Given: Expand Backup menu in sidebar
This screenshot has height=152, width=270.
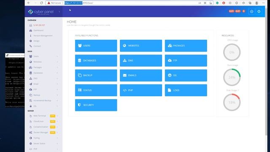Looking at the screenshot, I should coord(43,95).
